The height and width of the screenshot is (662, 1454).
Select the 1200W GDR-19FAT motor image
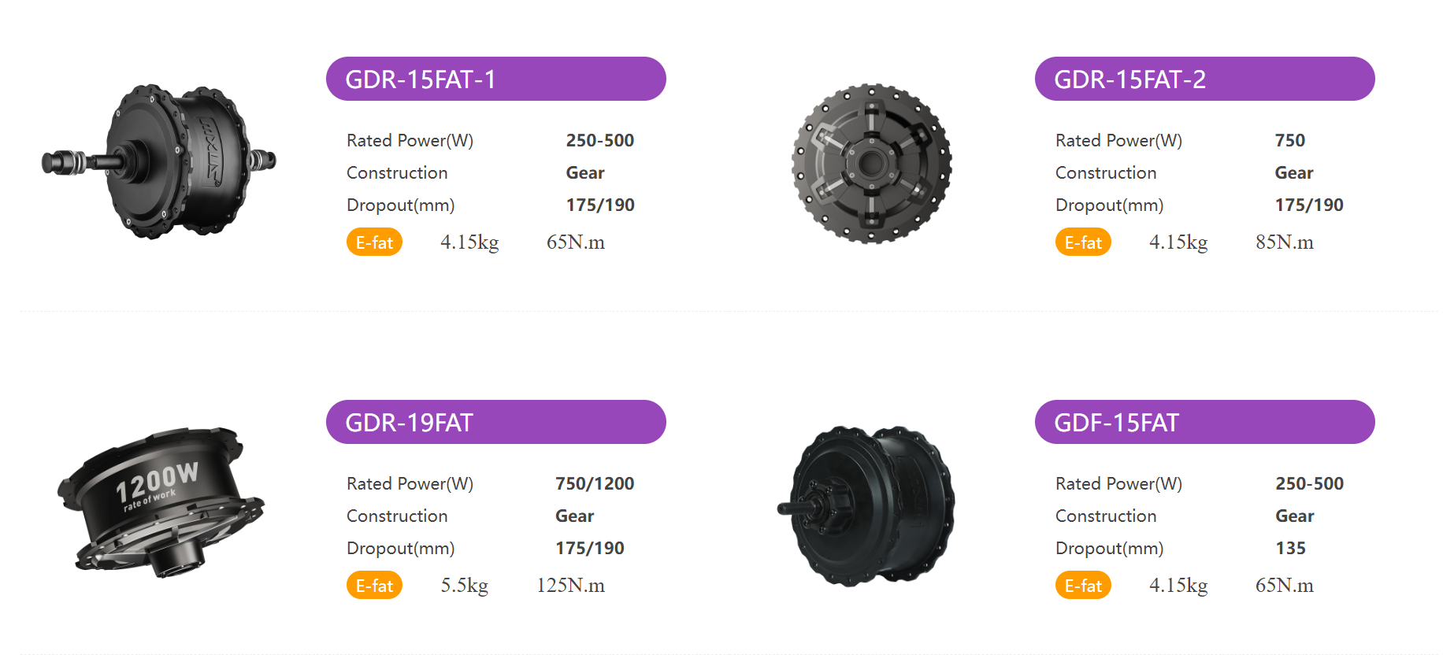pos(161,502)
